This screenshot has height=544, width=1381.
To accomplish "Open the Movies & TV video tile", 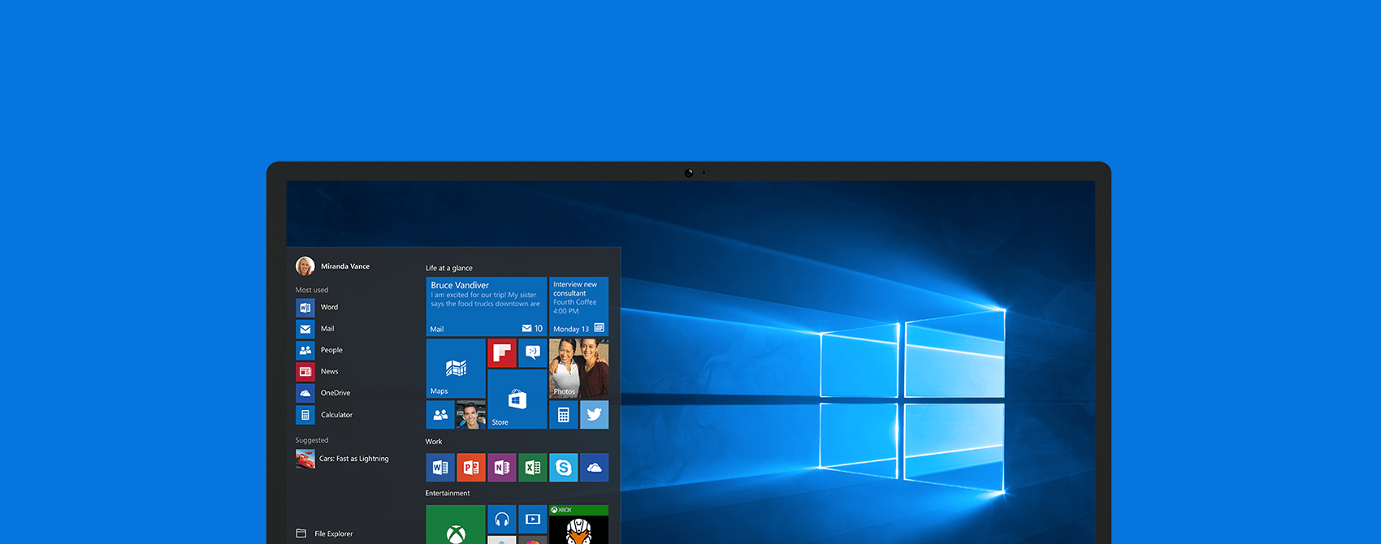I will tap(533, 520).
